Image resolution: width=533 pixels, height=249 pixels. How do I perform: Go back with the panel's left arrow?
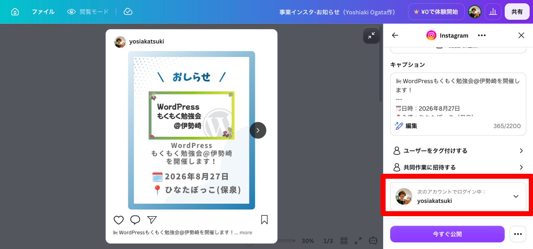pyautogui.click(x=395, y=35)
